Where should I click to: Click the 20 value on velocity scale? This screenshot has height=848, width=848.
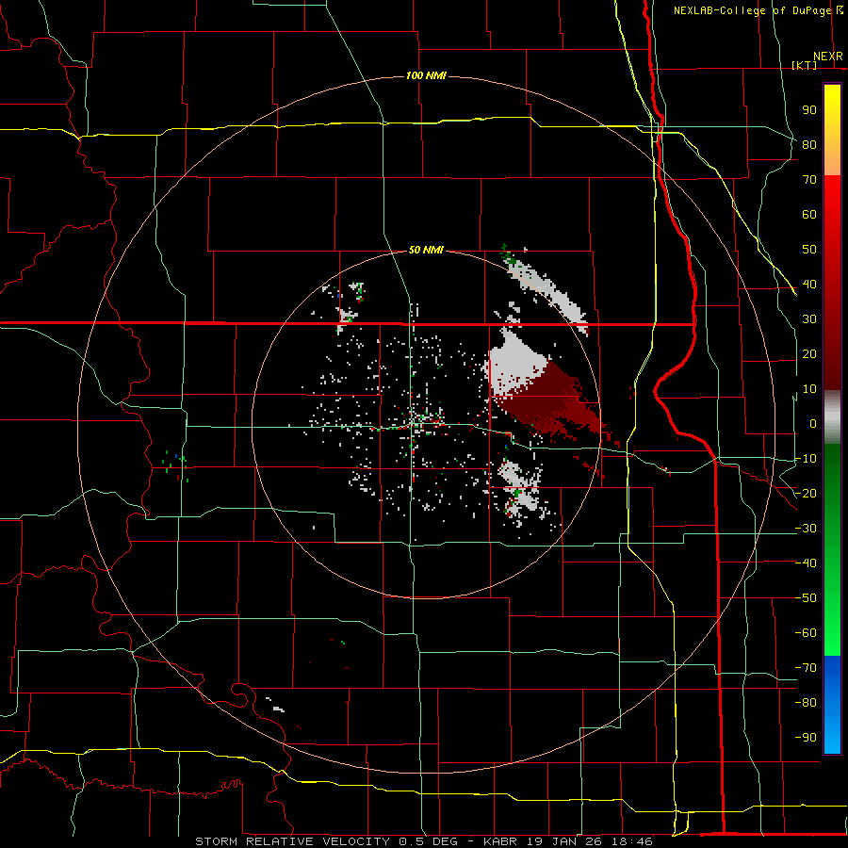[x=809, y=354]
